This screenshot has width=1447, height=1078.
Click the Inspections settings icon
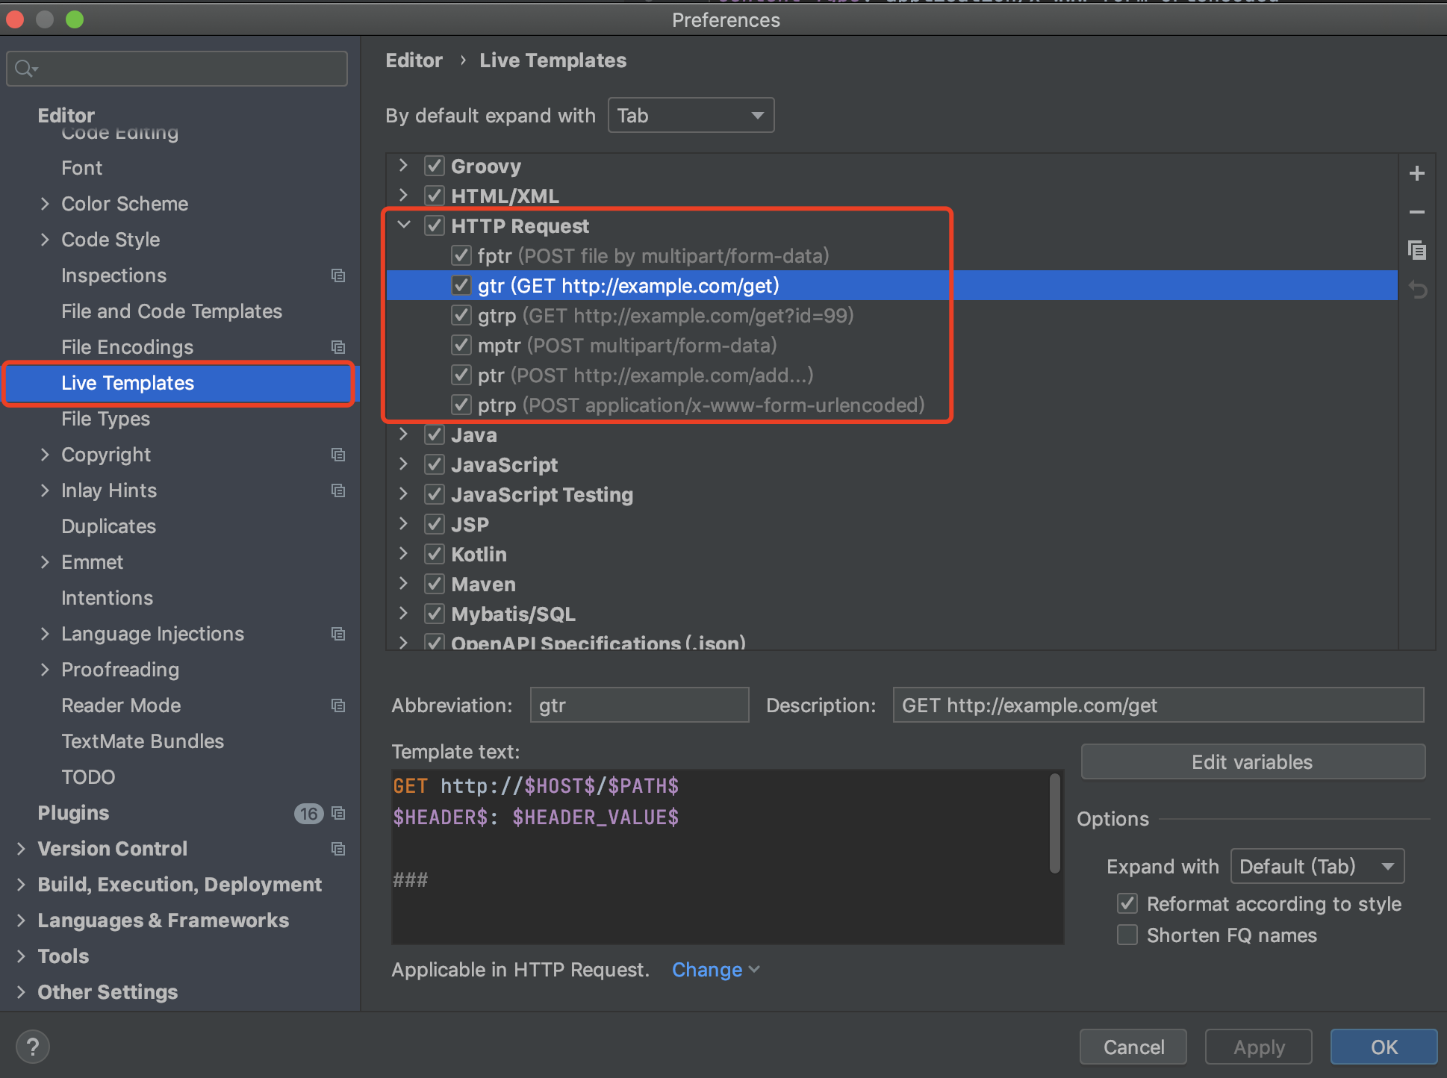(x=338, y=275)
